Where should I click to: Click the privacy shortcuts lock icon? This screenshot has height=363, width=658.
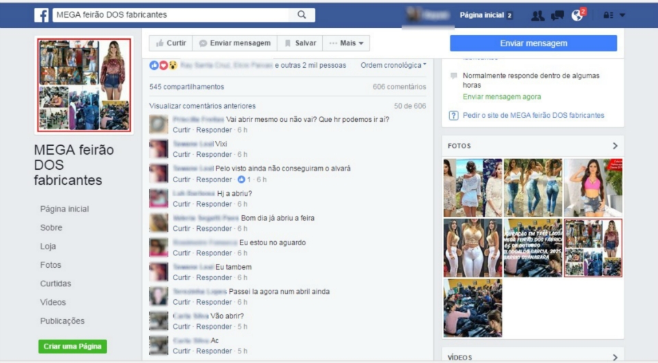pos(607,15)
